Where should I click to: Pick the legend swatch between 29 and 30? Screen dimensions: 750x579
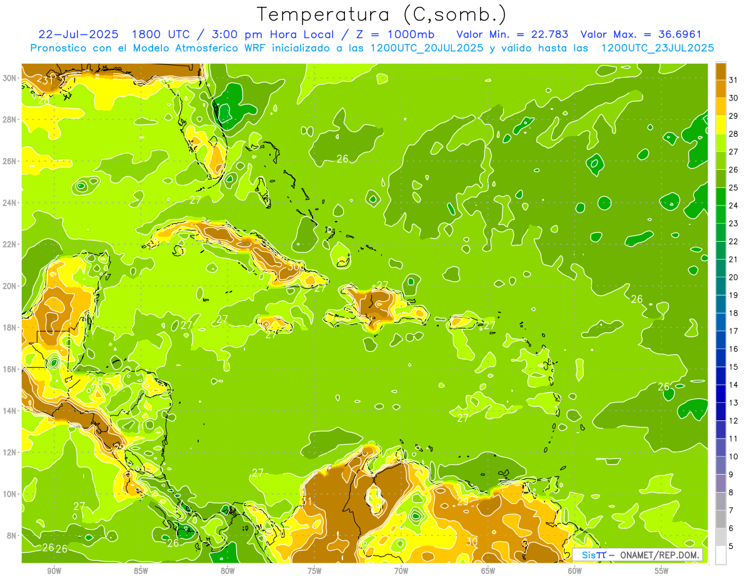[721, 107]
